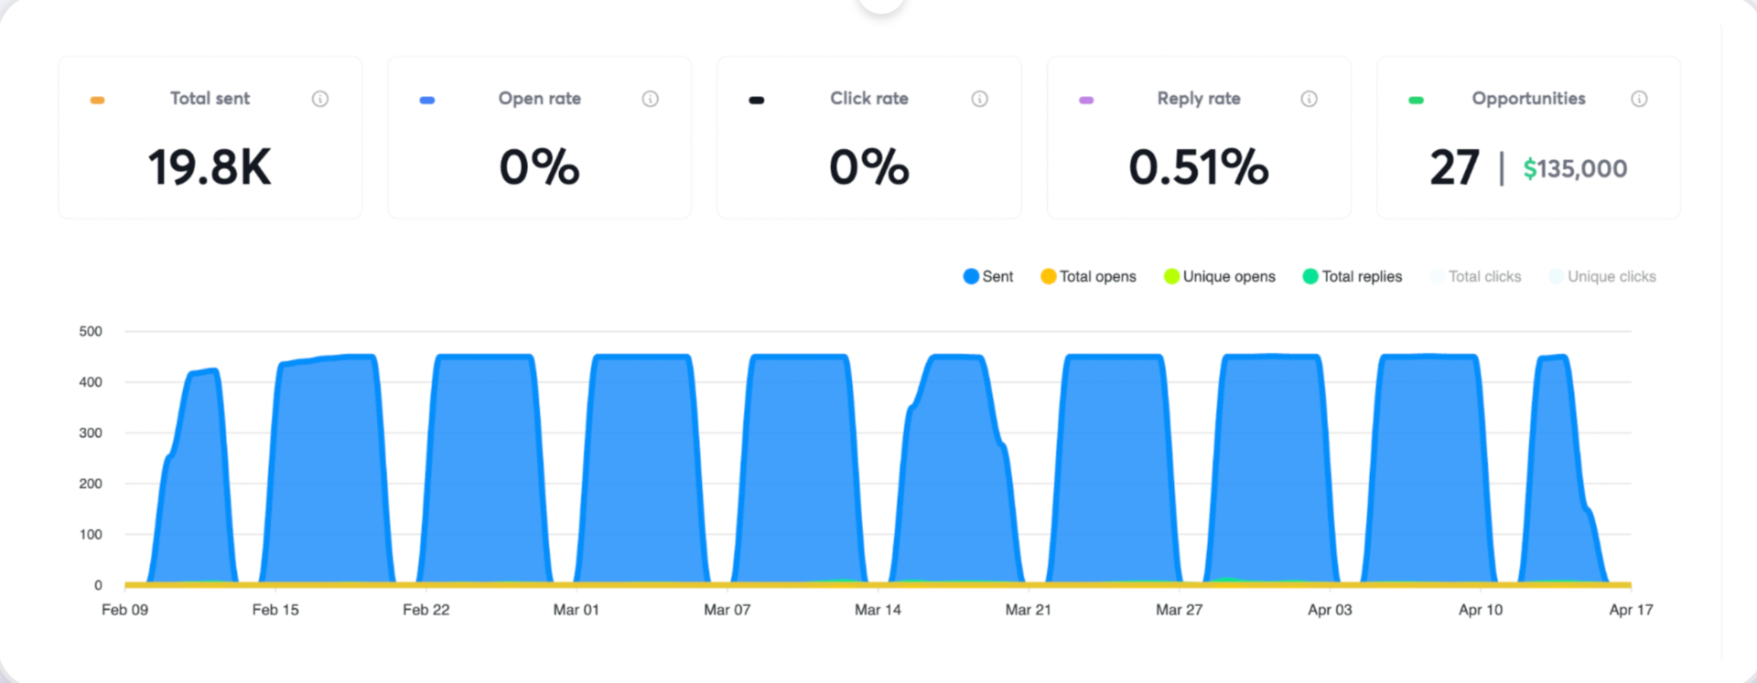Select the "Opportunities" card title
Viewport: 1757px width, 683px height.
pos(1529,99)
